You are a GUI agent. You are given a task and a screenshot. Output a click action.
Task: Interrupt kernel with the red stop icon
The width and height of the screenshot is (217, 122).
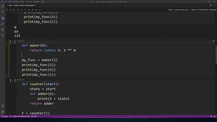(x=22, y=10)
